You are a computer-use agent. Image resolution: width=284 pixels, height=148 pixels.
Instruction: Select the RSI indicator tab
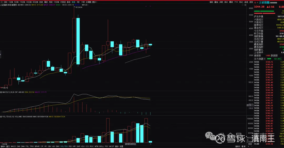point(70,146)
